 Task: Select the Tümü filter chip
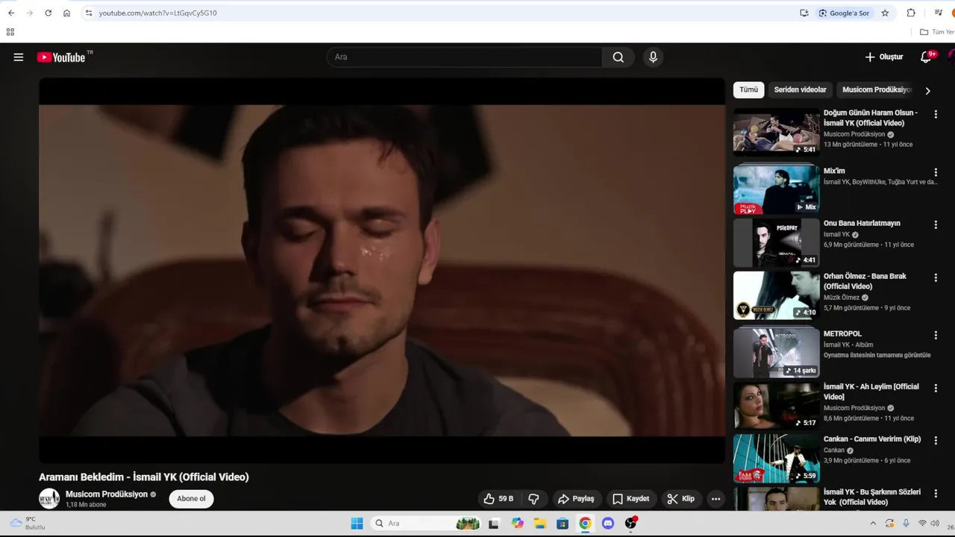[748, 89]
